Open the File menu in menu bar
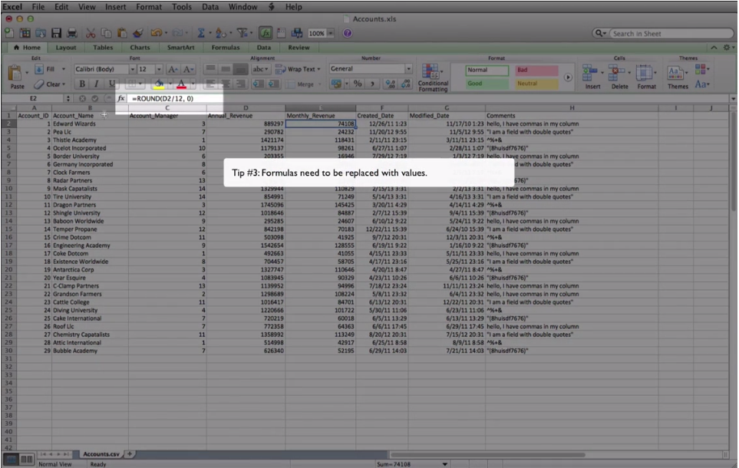Image resolution: width=739 pixels, height=468 pixels. point(38,7)
